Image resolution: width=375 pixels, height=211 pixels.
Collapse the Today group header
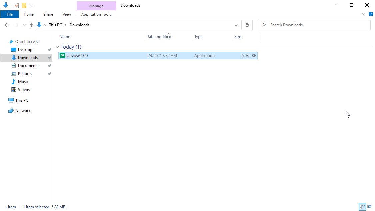click(57, 47)
